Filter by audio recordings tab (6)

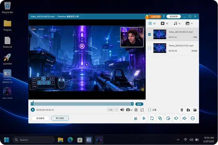(177, 23)
